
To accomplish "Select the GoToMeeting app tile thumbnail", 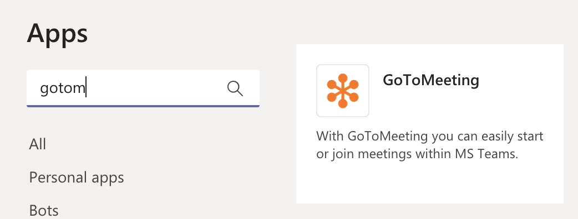I will 343,91.
